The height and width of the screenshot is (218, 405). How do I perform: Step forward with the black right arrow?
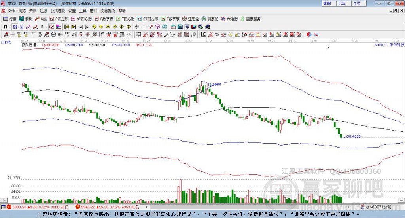coord(87,27)
